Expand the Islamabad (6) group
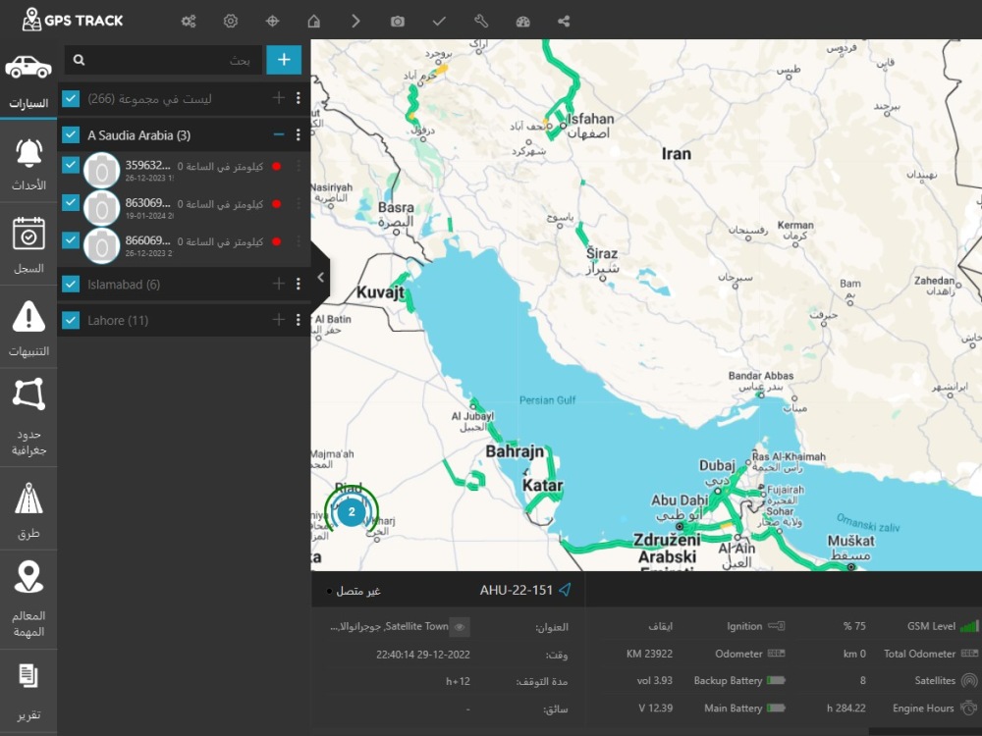Image resolution: width=982 pixels, height=736 pixels. 279,285
